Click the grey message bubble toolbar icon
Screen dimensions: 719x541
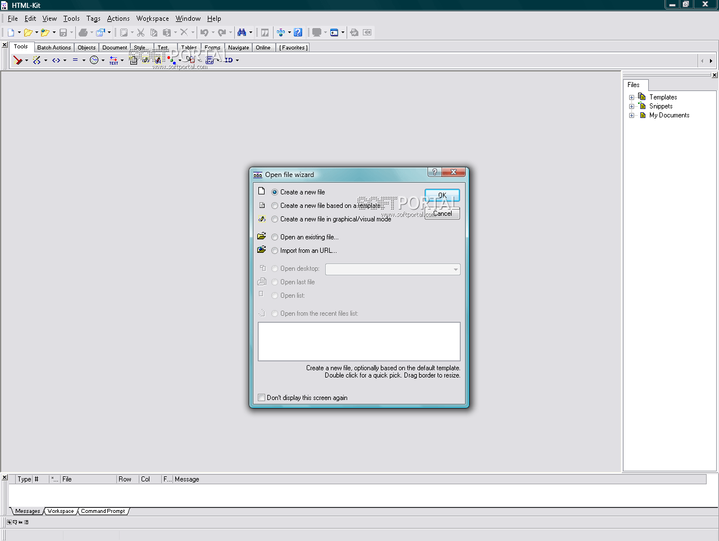[317, 33]
